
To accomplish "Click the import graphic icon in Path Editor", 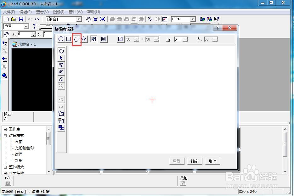I will point(61,114).
